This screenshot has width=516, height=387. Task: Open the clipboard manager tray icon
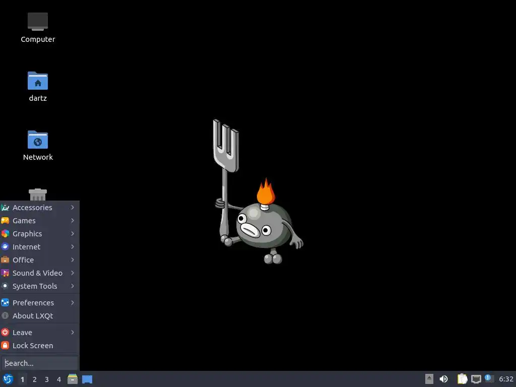click(462, 379)
